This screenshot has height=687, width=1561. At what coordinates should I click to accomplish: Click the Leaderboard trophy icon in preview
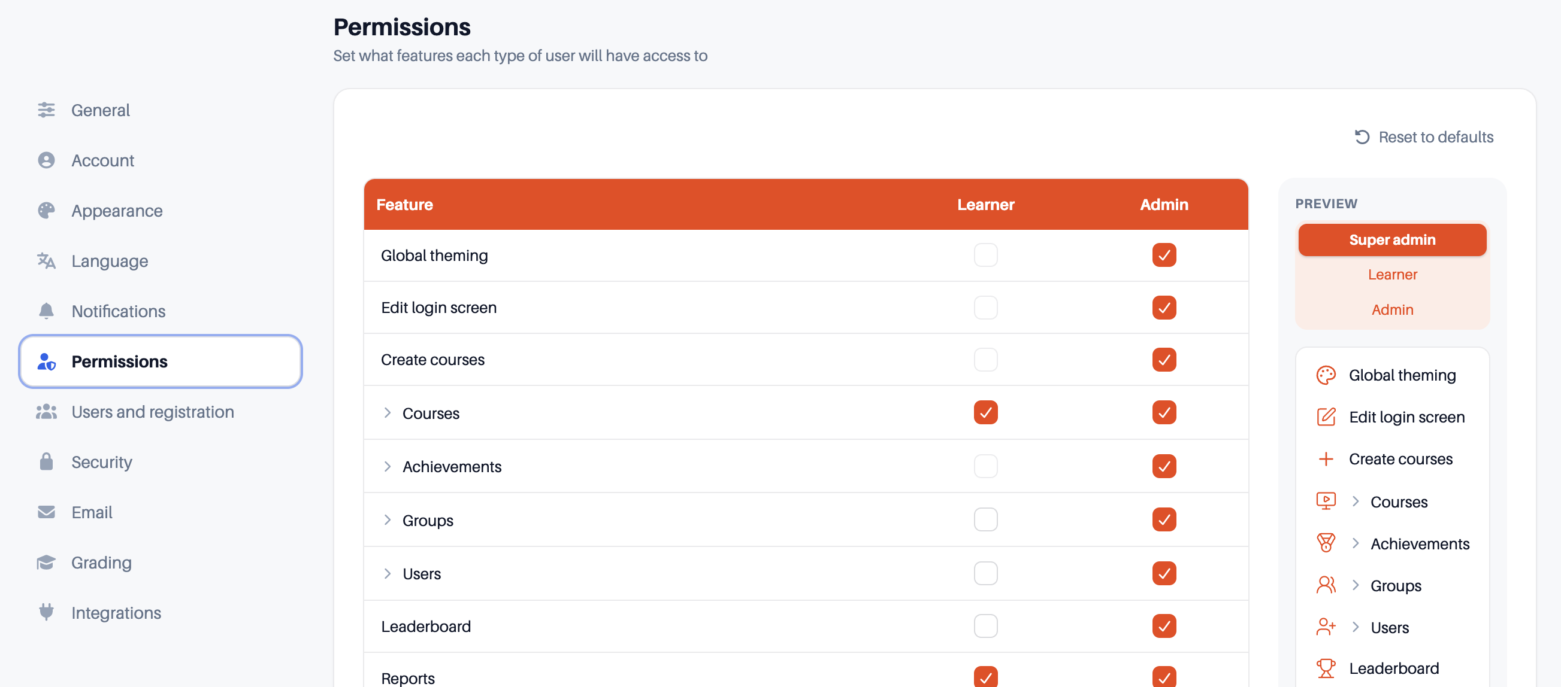(x=1325, y=668)
